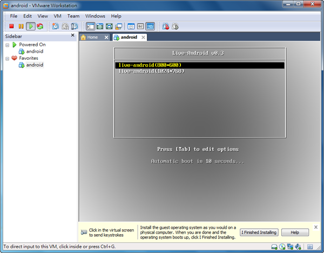Viewport: 324px width, 253px height.
Task: Close the android tab
Action: [x=143, y=37]
